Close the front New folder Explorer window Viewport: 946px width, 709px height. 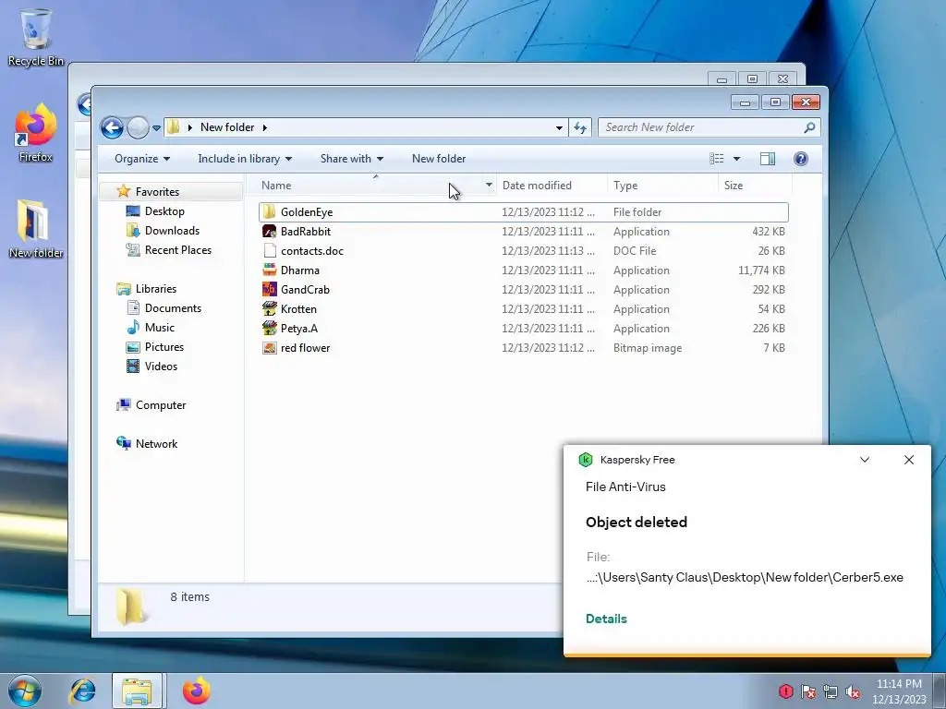coord(806,102)
